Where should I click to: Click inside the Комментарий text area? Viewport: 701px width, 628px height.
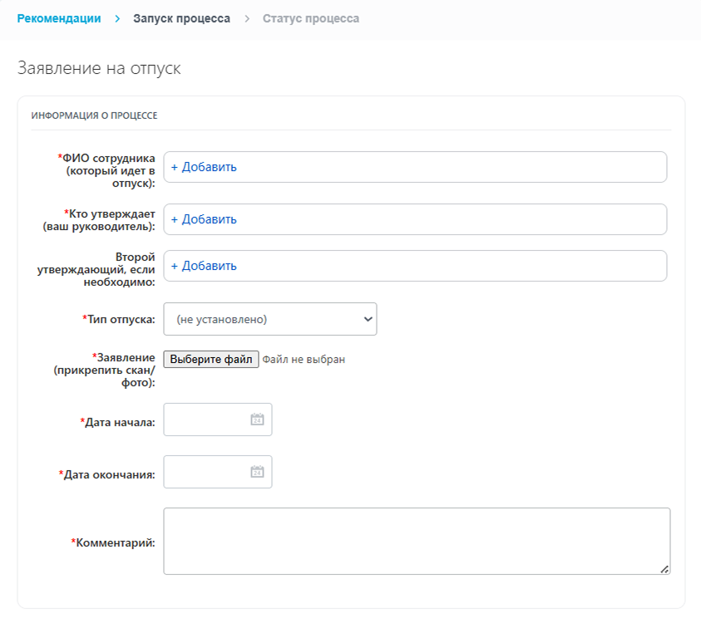416,541
